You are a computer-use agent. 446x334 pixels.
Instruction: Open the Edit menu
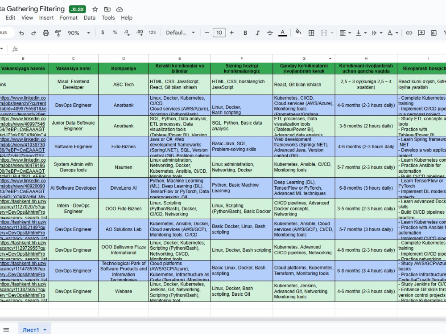pyautogui.click(x=11, y=18)
